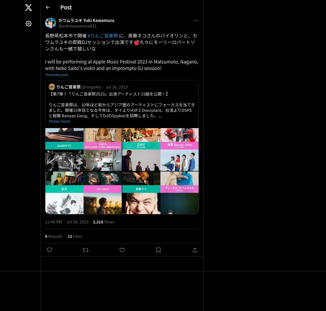Open the カワムラユキ Yuki Kawamura display name
Image resolution: width=326 pixels, height=311 pixels.
[86, 20]
